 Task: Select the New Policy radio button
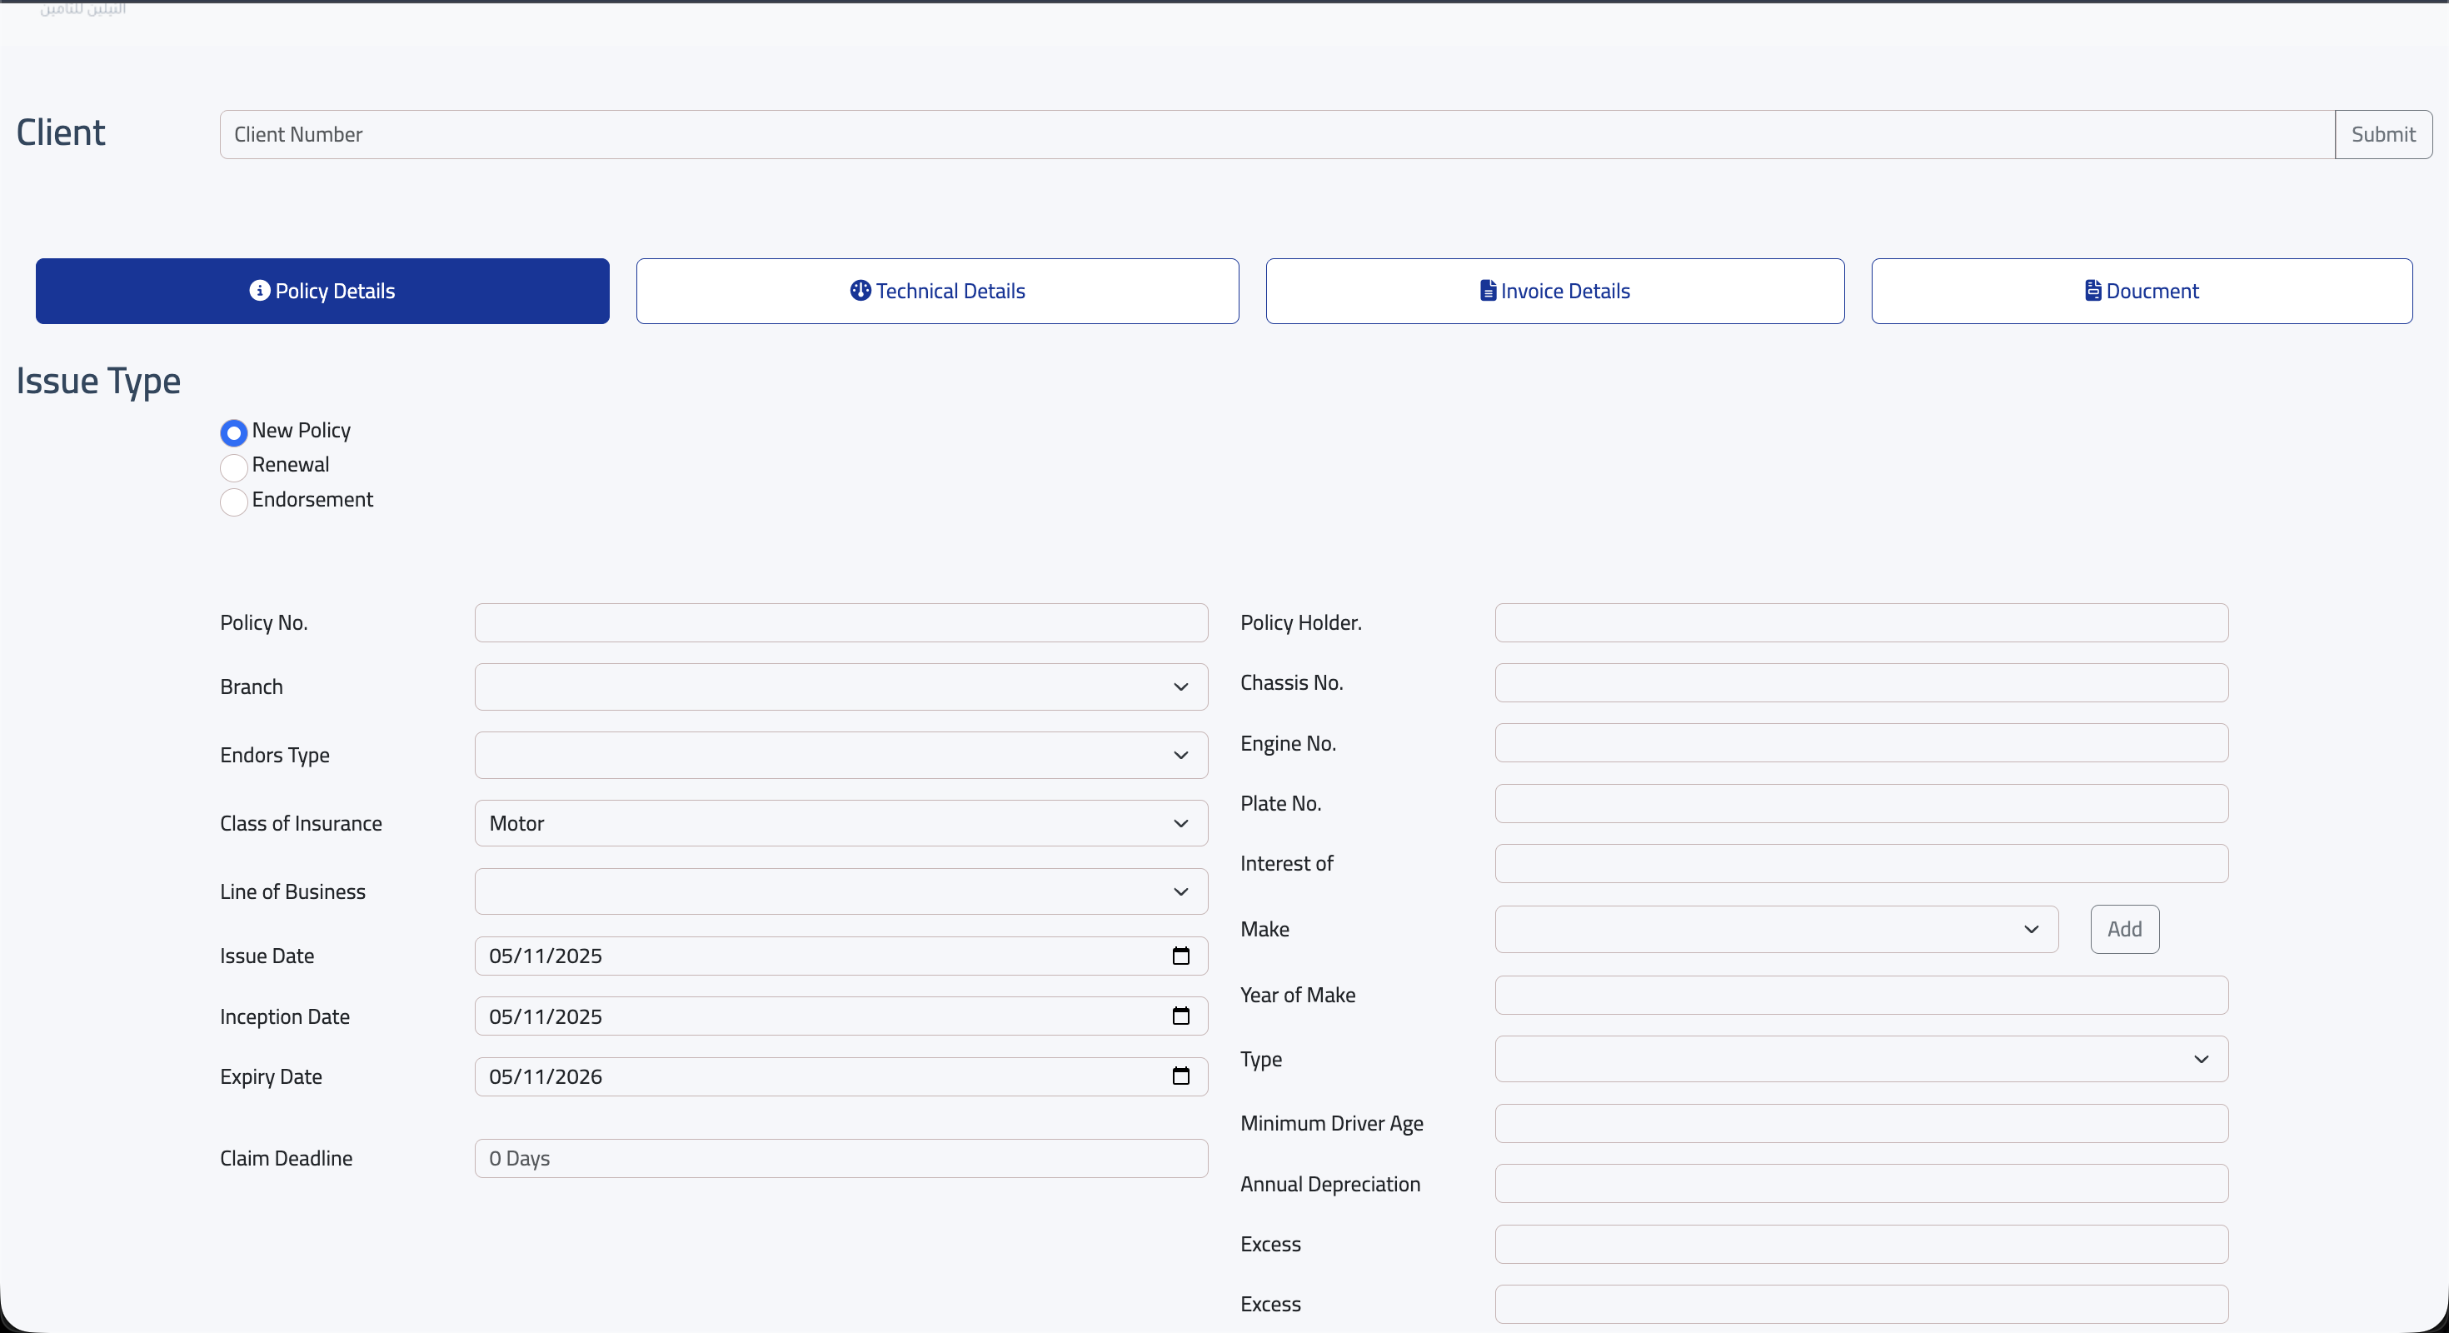coord(234,433)
